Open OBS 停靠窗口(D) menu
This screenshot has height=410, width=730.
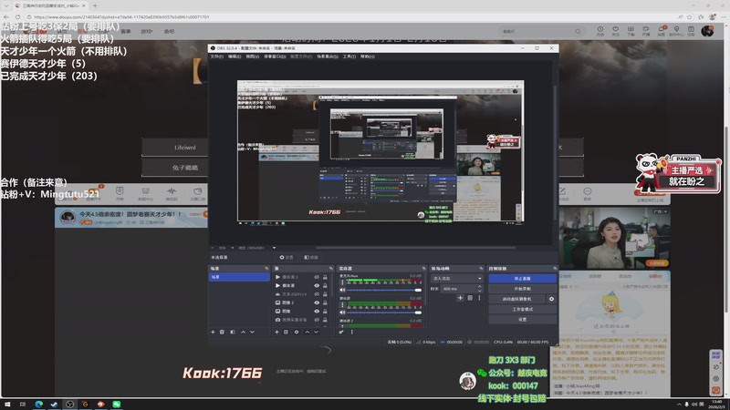click(275, 56)
